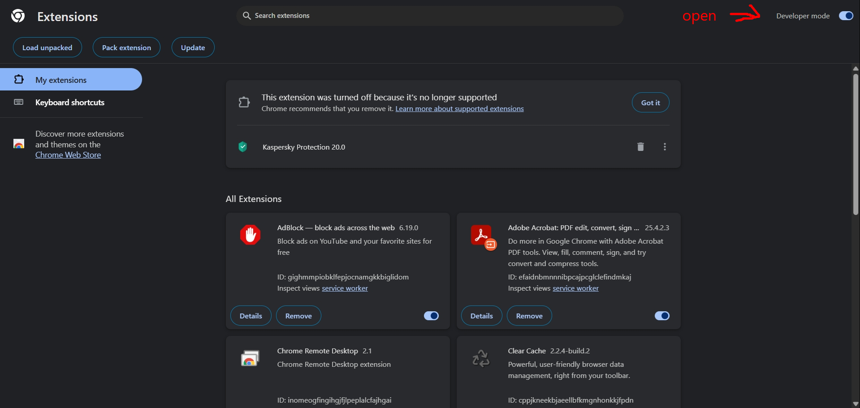The width and height of the screenshot is (860, 408).
Task: Disable the AdBlock extension toggle
Action: pos(431,316)
